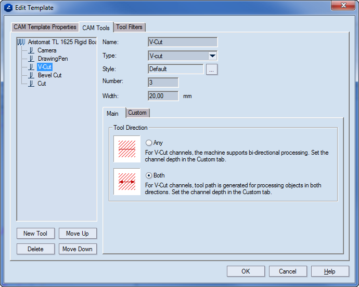
Task: Open the Style browse ellipsis button
Action: (x=211, y=70)
